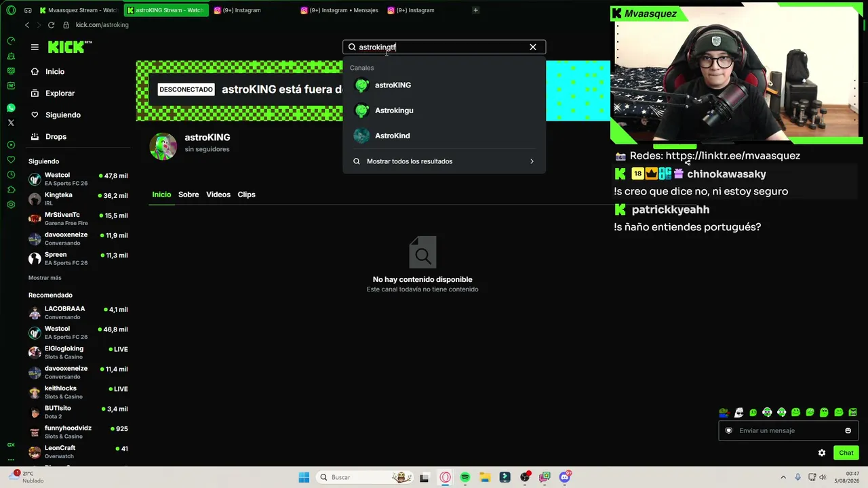Open LACOBRAAA recommended channel
Viewport: 868px width, 488px height.
pos(78,312)
